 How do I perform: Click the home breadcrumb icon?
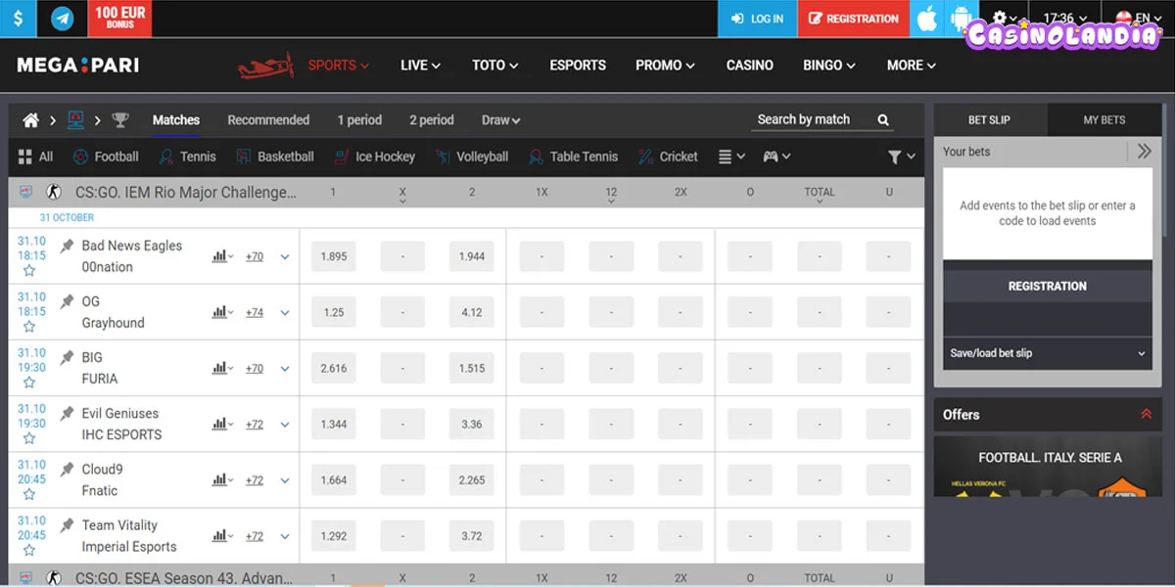tap(31, 120)
